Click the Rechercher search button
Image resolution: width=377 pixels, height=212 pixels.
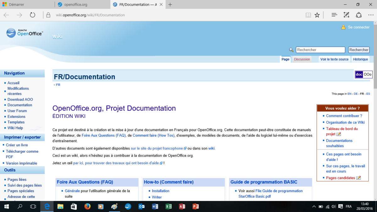pyautogui.click(x=359, y=50)
